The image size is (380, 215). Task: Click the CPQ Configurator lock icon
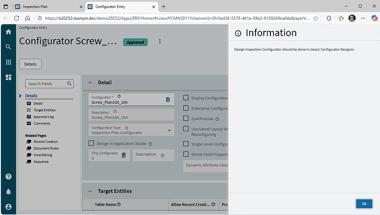123,155
